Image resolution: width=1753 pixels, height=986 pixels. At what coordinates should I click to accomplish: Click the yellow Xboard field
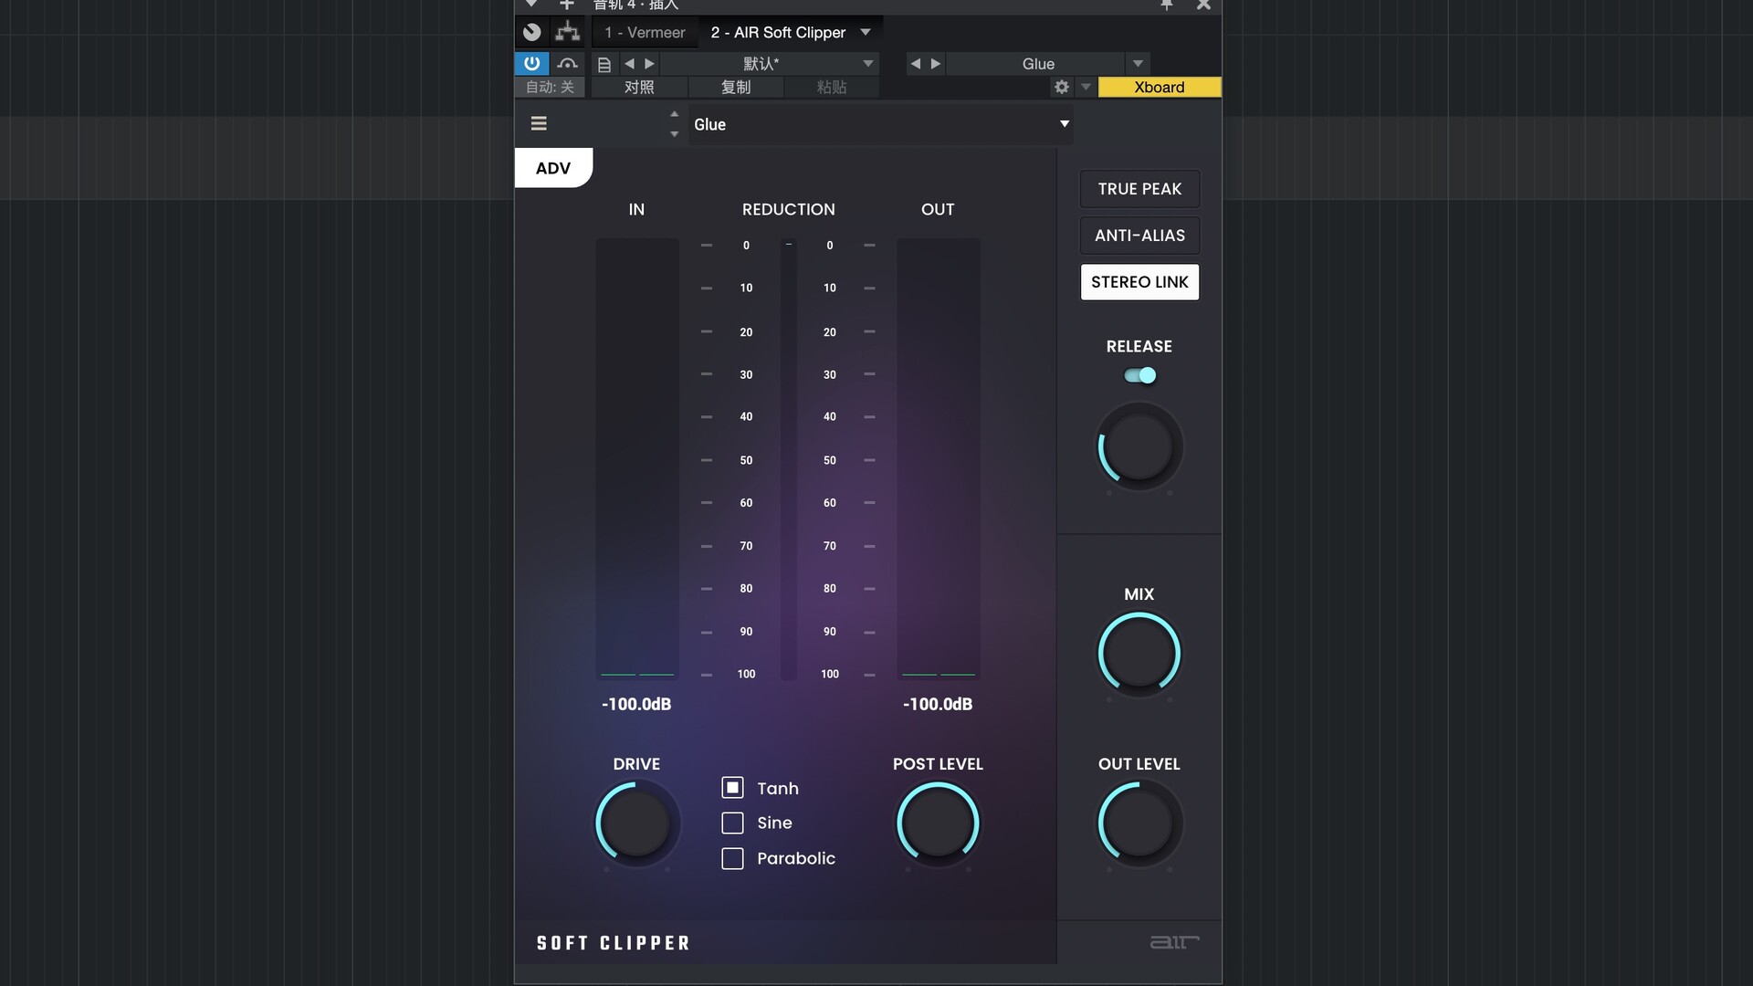point(1159,87)
